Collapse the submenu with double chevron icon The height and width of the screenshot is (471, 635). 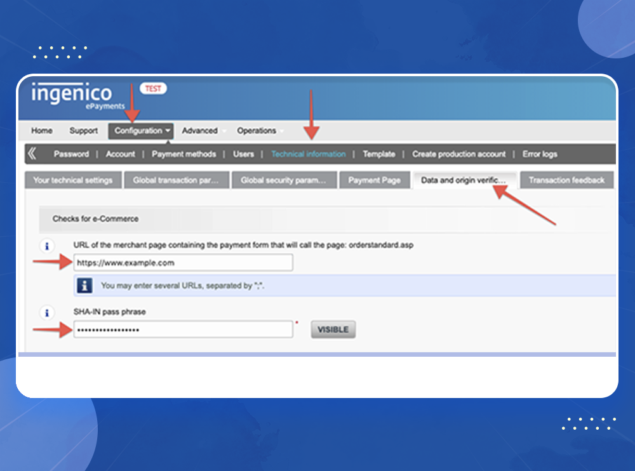point(32,154)
